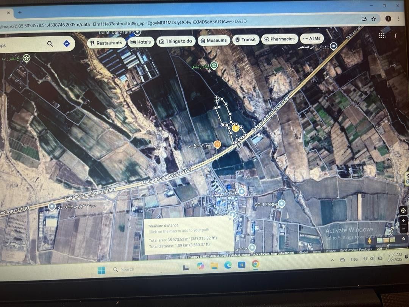Open the Google apps grid icon
The image size is (409, 307).
(382, 36)
